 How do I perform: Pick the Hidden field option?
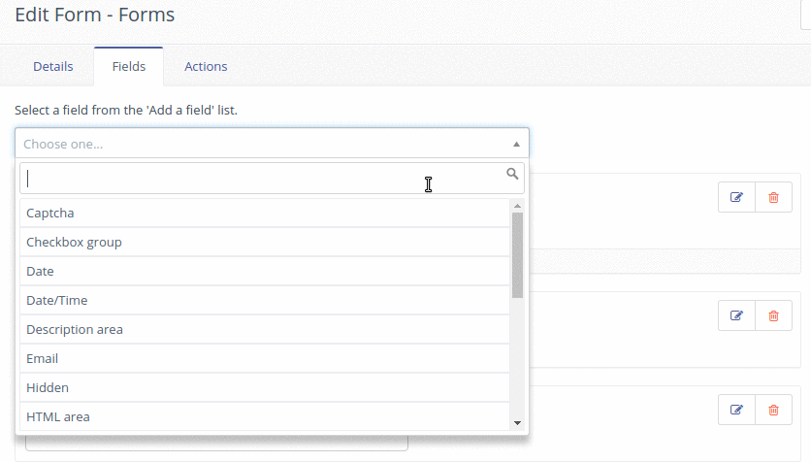tap(264, 387)
